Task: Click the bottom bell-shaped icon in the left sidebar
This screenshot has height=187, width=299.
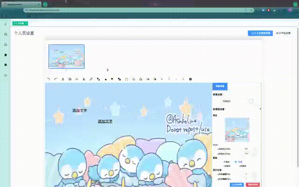Action: tap(6, 75)
